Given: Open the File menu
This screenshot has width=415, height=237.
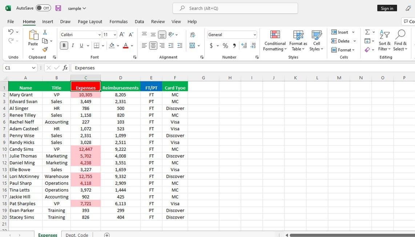Looking at the screenshot, I should click(11, 22).
